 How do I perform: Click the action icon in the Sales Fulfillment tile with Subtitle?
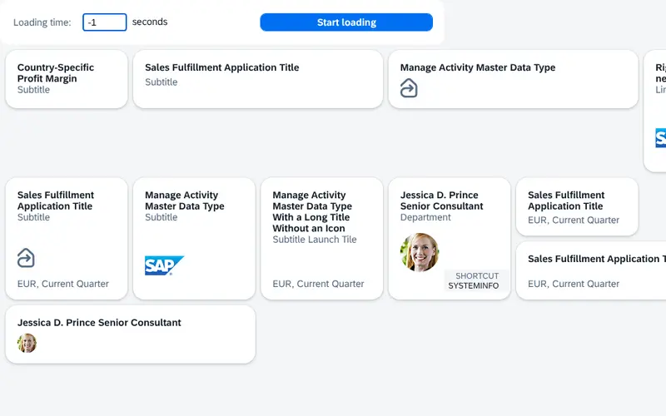pyautogui.click(x=26, y=258)
